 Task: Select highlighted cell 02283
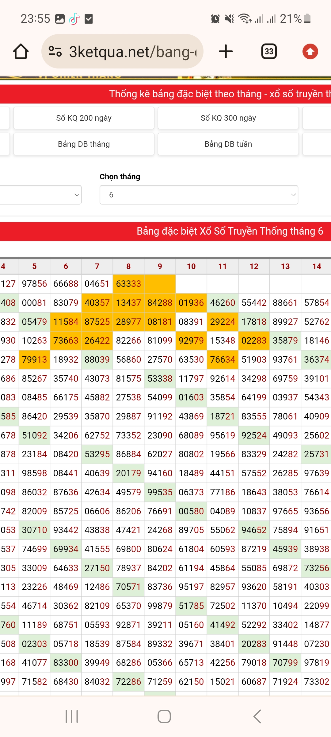[x=254, y=341]
